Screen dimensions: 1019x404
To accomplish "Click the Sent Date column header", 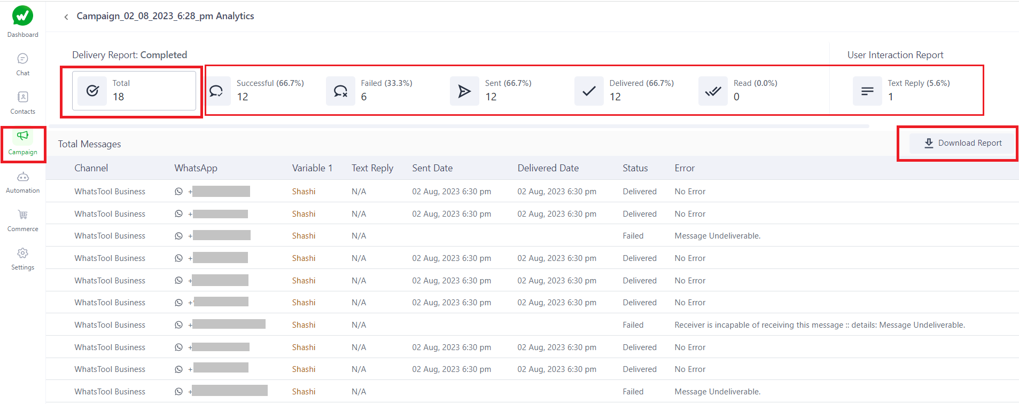I will (x=432, y=168).
